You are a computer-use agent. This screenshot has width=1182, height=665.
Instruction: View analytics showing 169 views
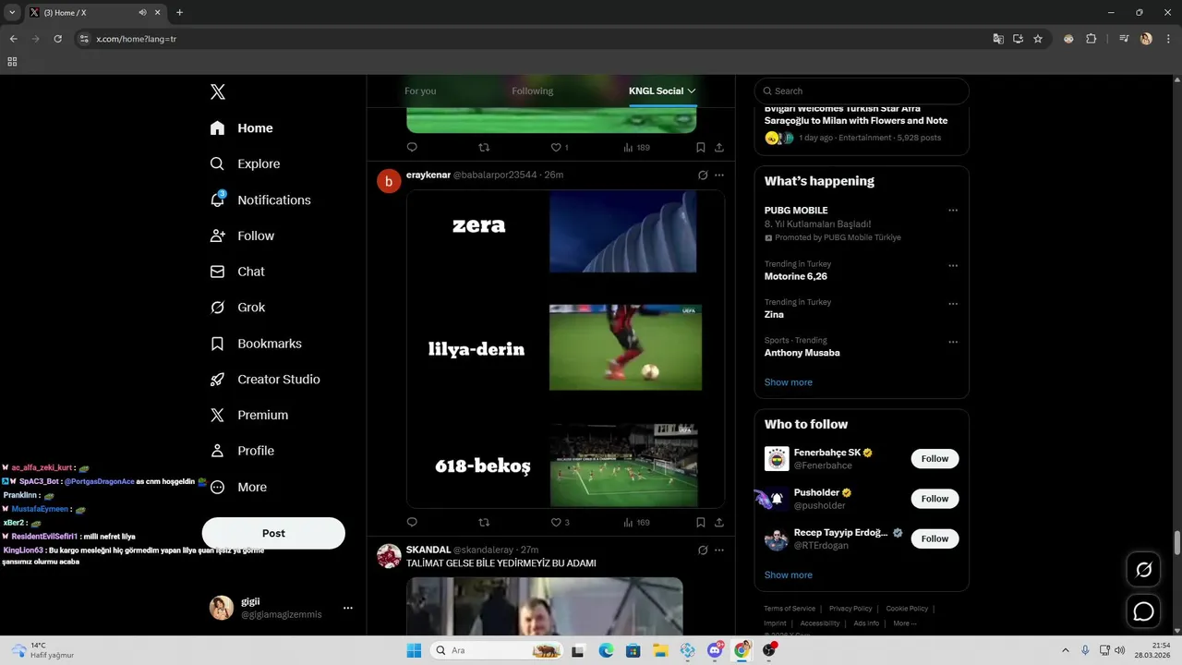click(x=636, y=522)
